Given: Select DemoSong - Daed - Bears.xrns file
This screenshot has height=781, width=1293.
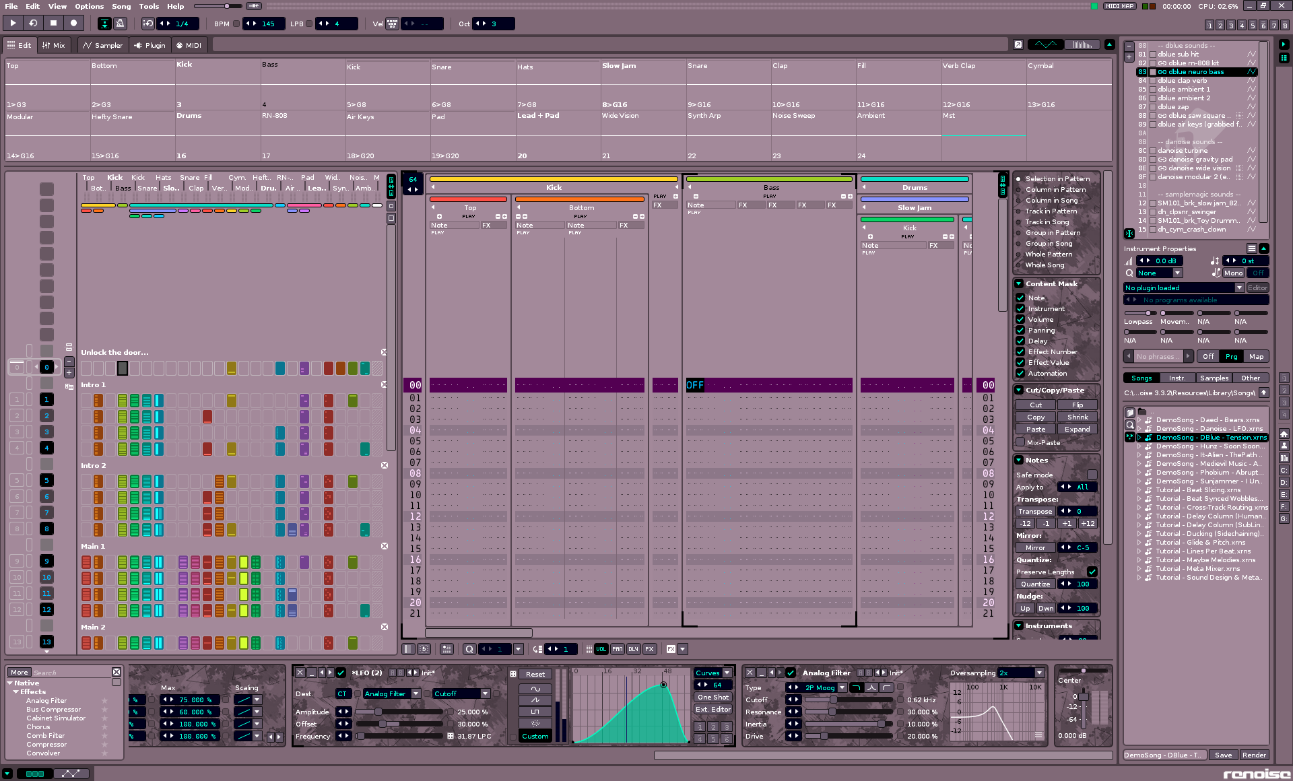Looking at the screenshot, I should 1207,419.
